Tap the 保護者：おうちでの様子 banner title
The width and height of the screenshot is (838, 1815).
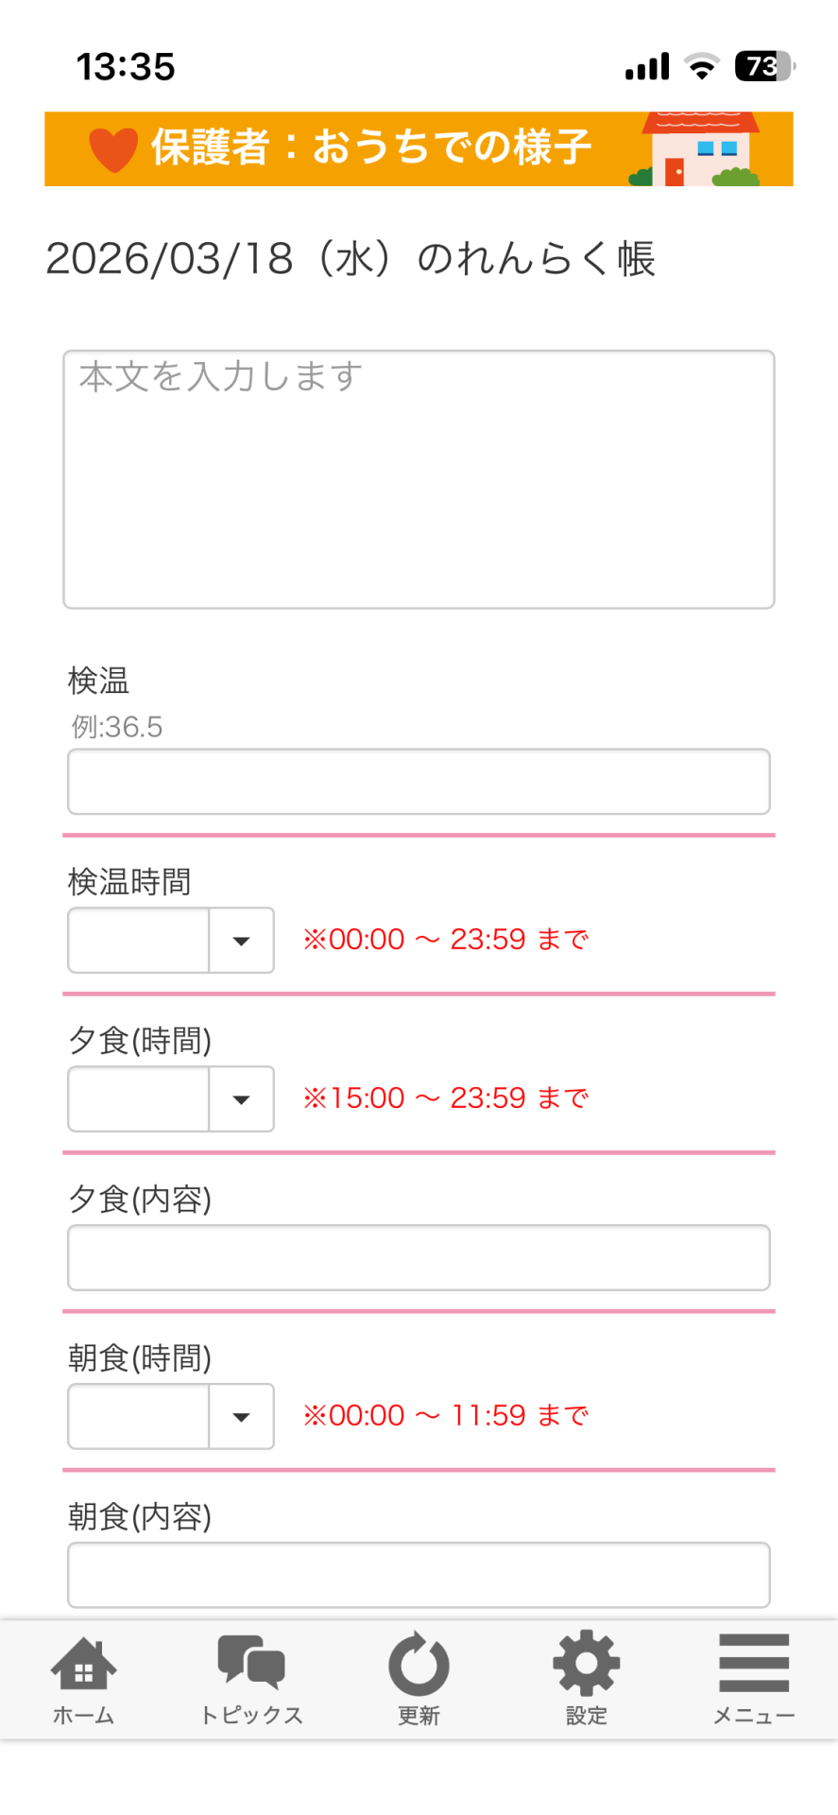tap(371, 147)
